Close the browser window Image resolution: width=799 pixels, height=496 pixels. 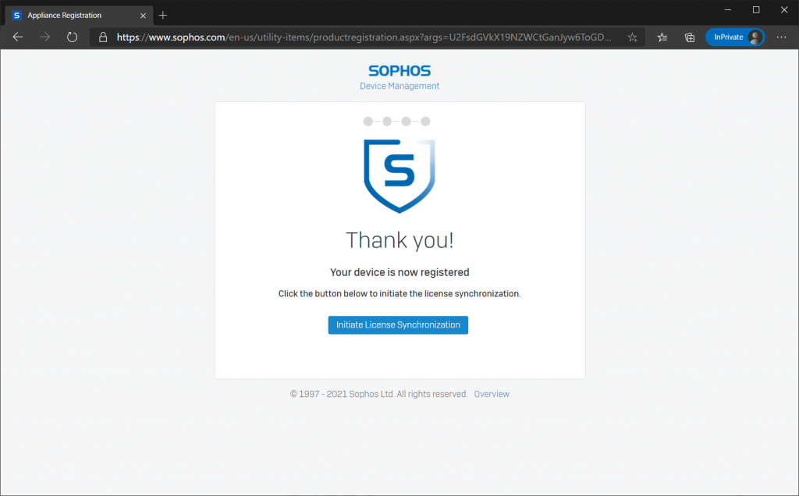784,9
